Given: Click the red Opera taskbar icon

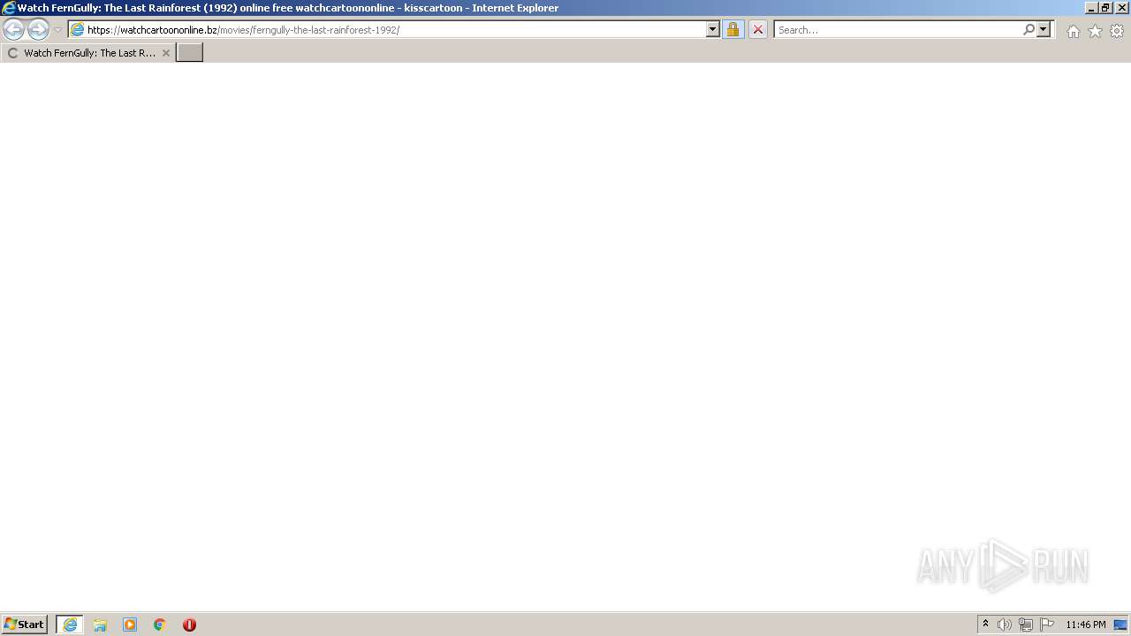Looking at the screenshot, I should tap(189, 625).
